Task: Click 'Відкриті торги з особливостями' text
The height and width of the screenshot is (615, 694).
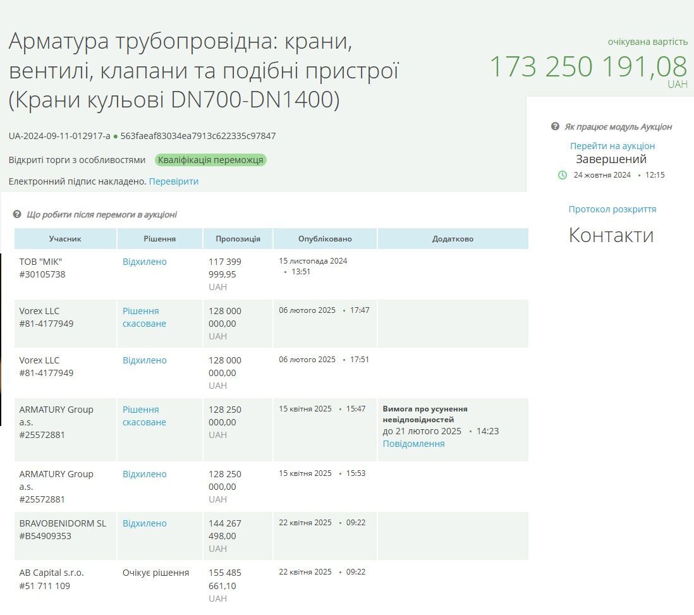Action: pos(77,160)
